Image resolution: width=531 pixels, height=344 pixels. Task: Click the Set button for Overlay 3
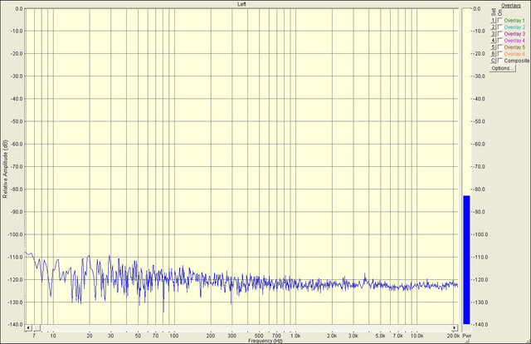click(x=493, y=34)
